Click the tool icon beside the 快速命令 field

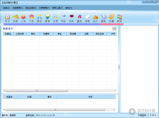(x=114, y=29)
